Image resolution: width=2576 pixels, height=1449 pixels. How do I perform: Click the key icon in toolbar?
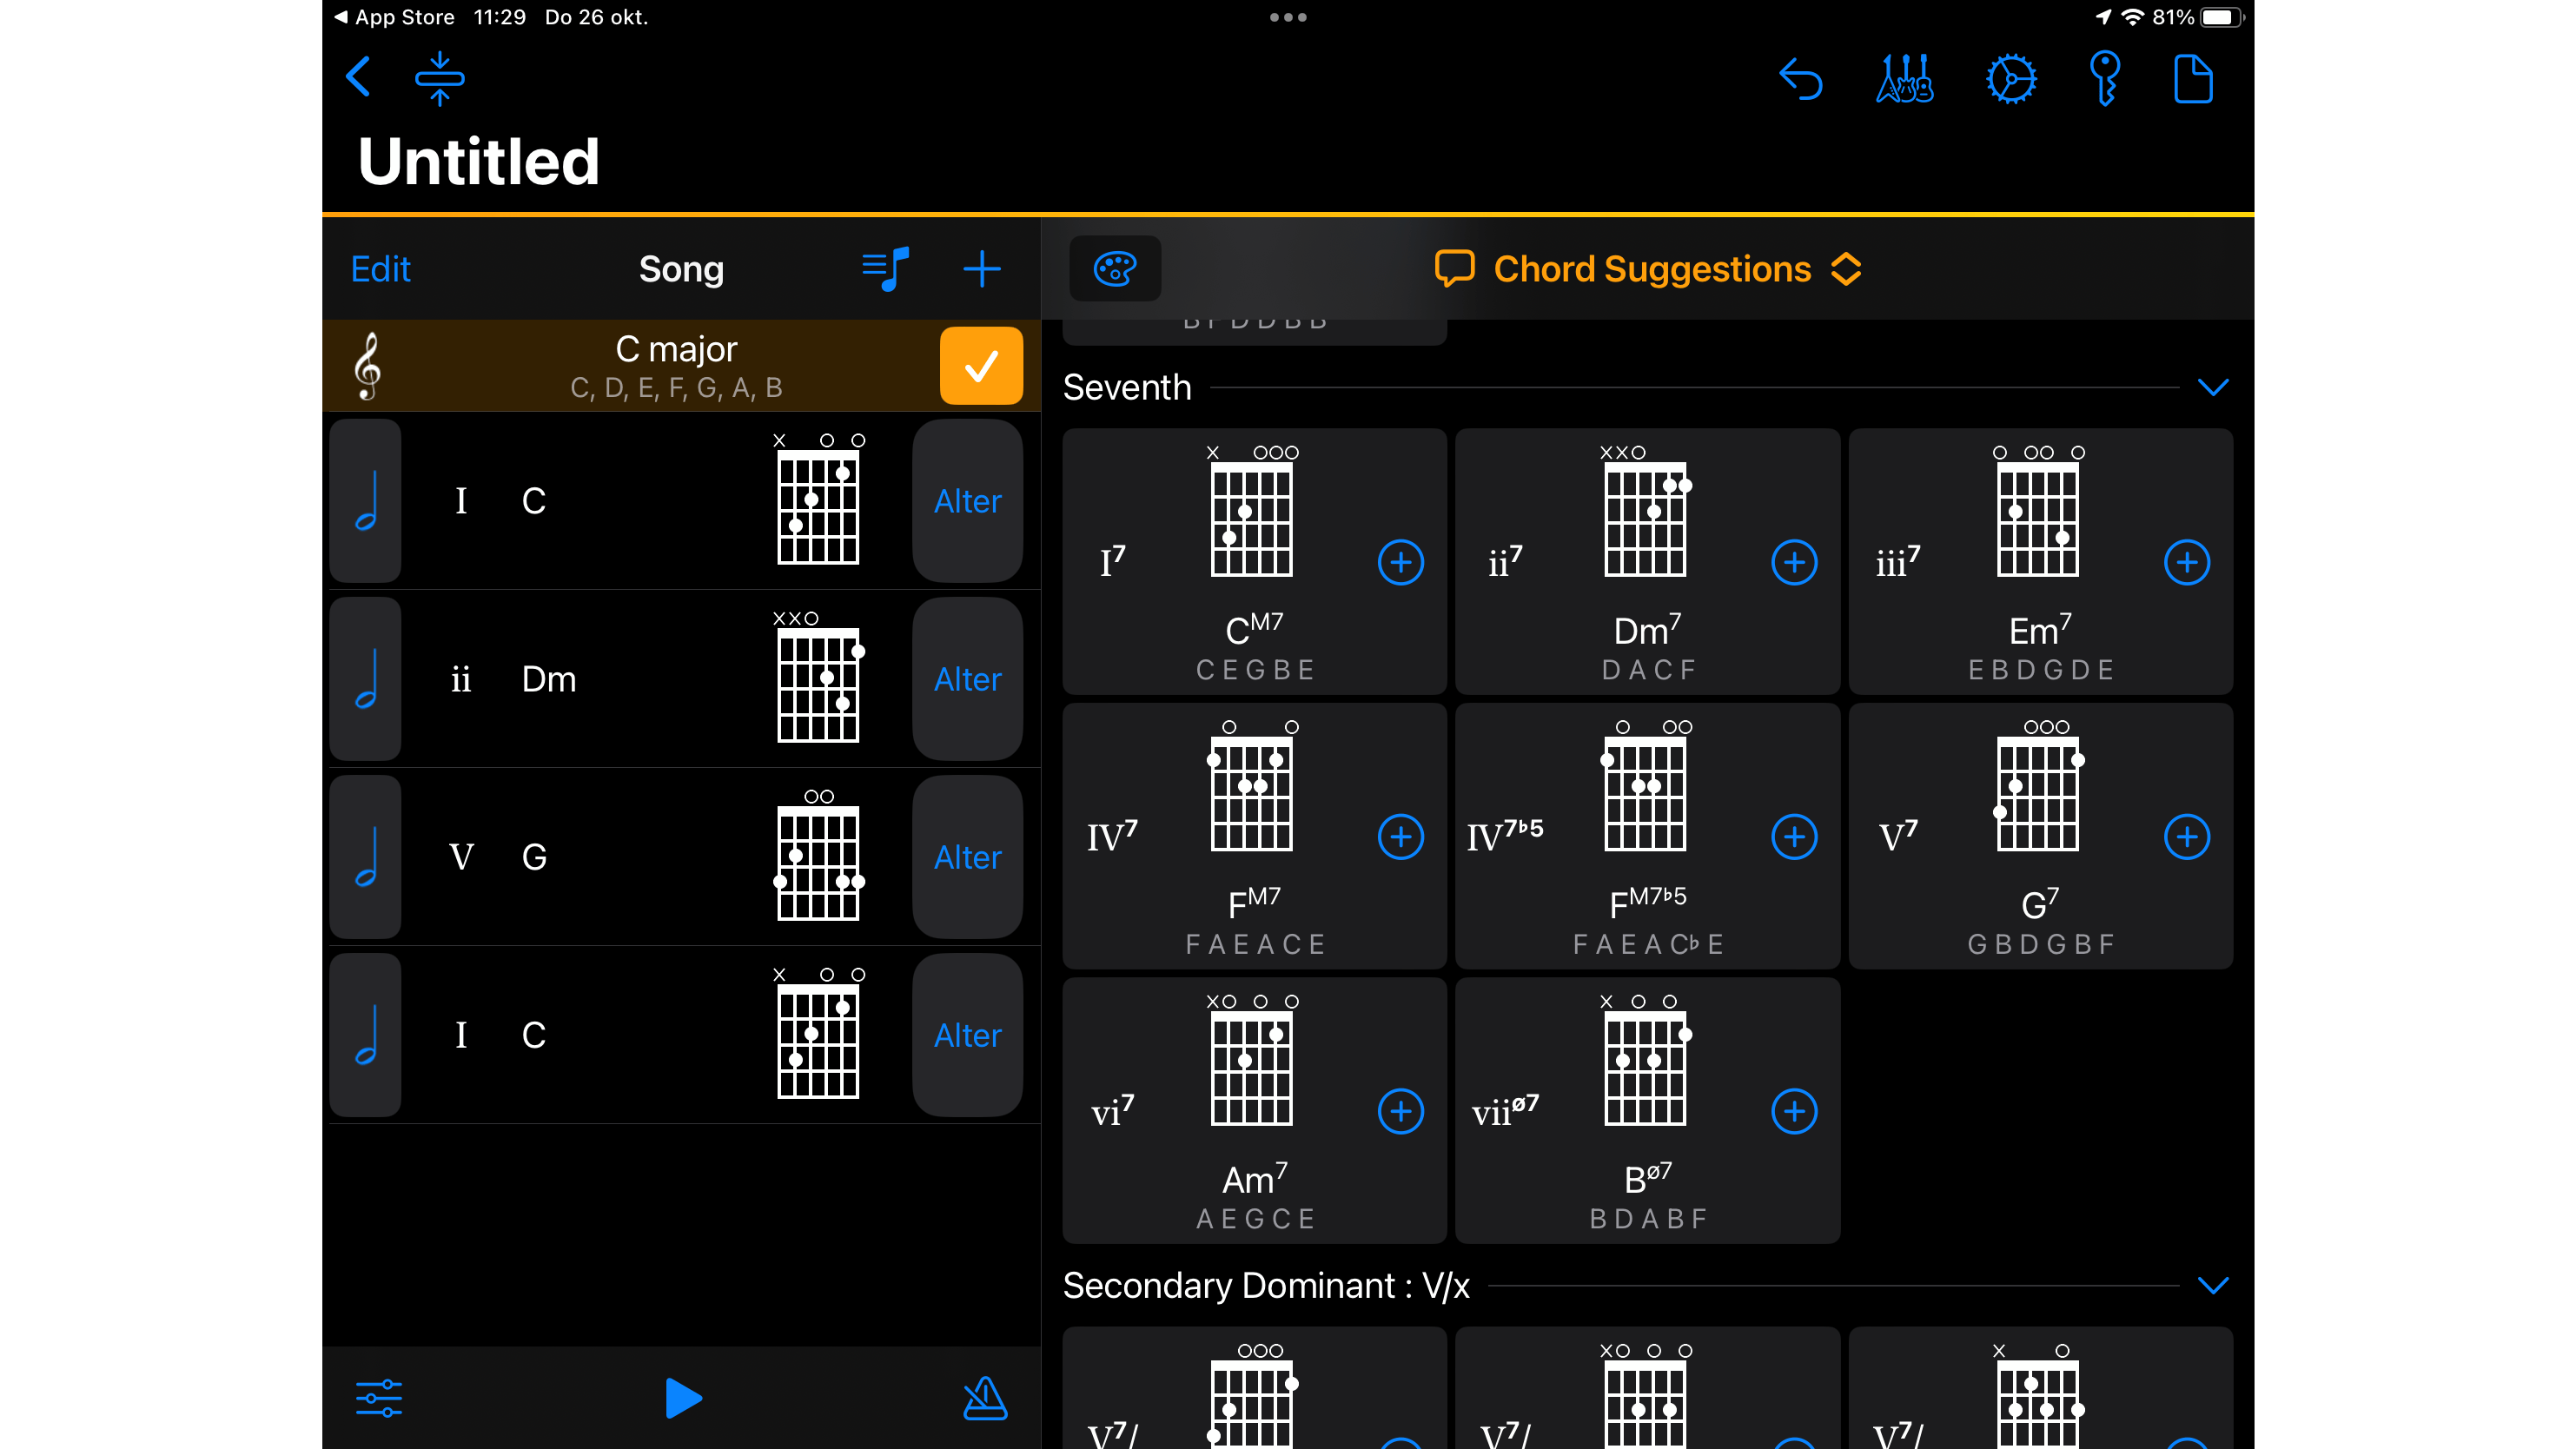tap(2105, 79)
